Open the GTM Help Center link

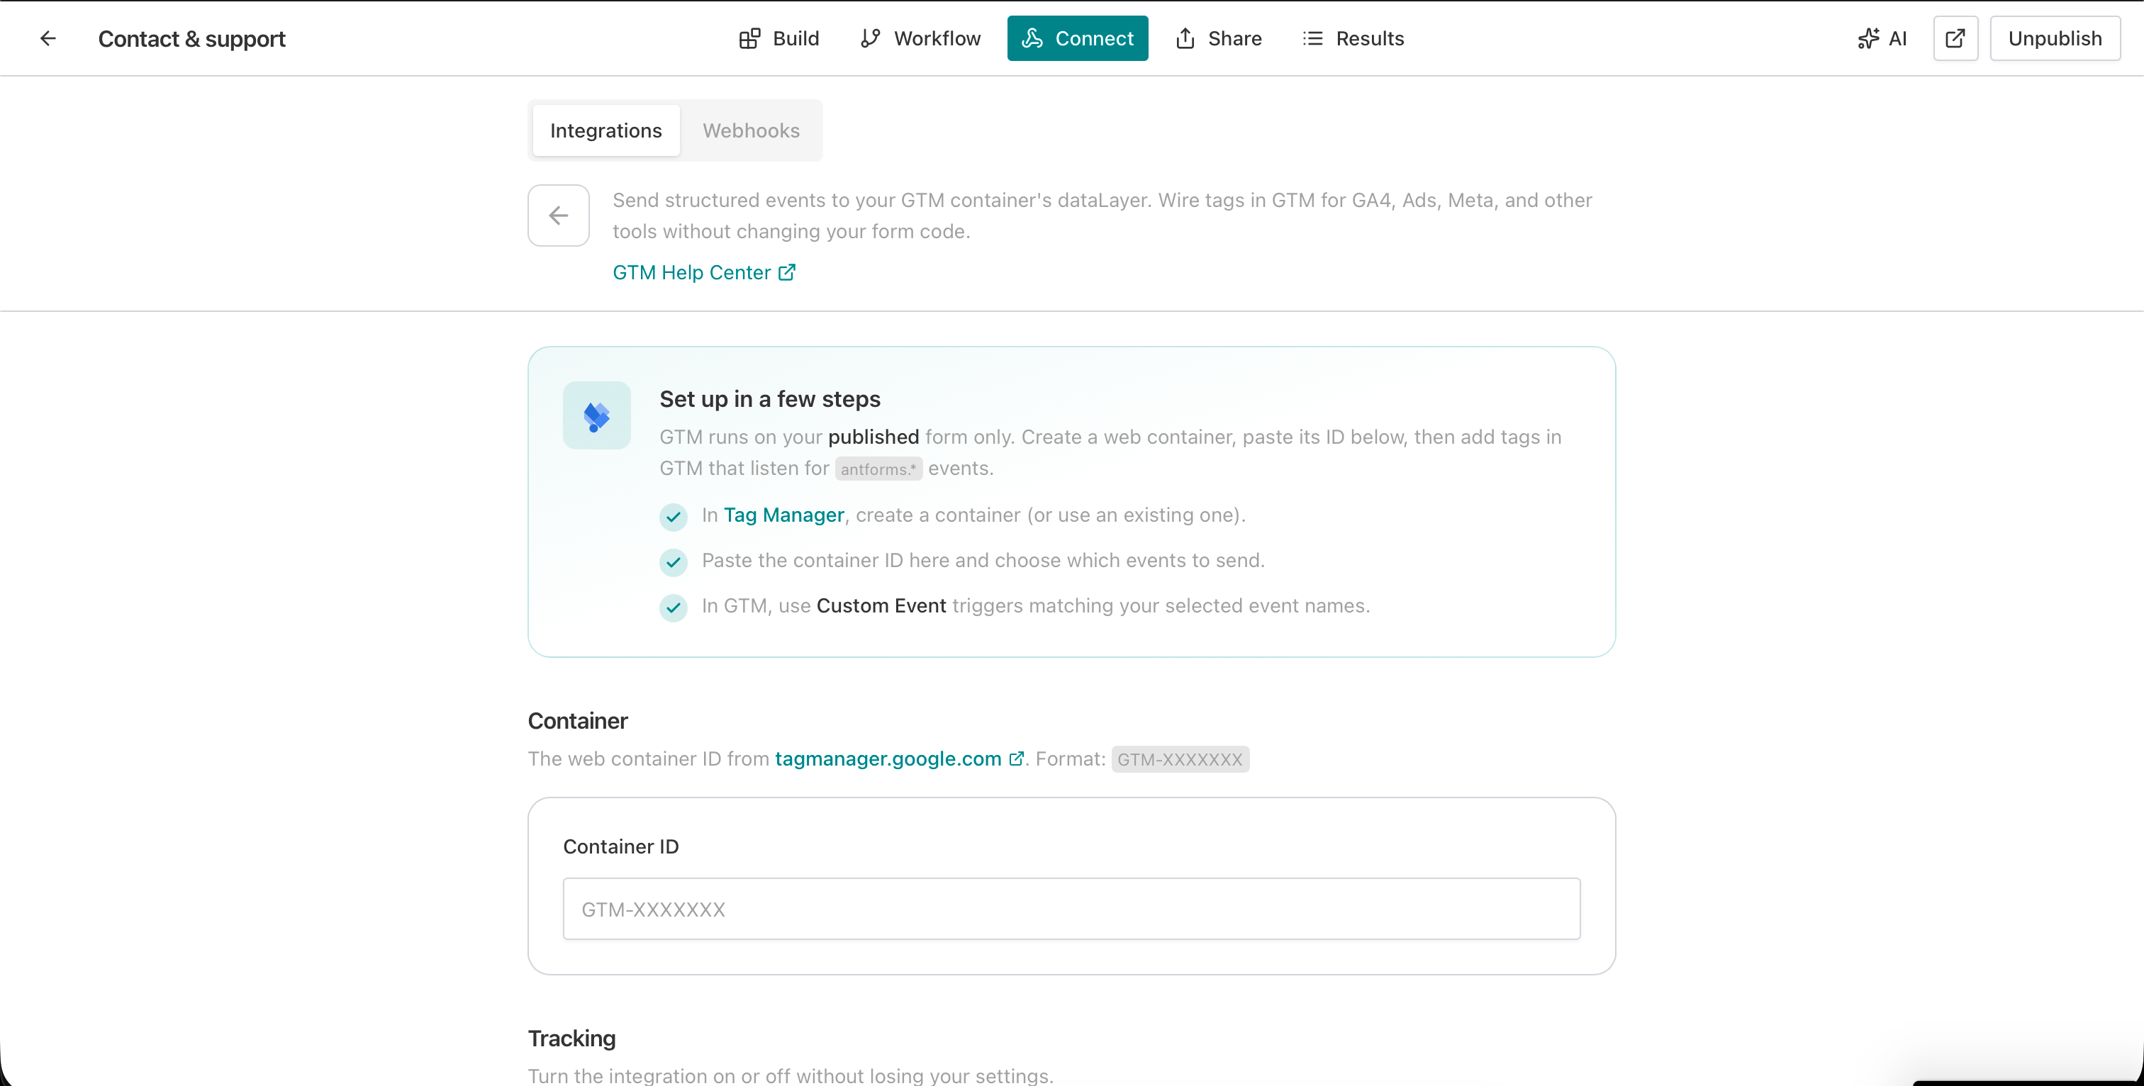(691, 272)
